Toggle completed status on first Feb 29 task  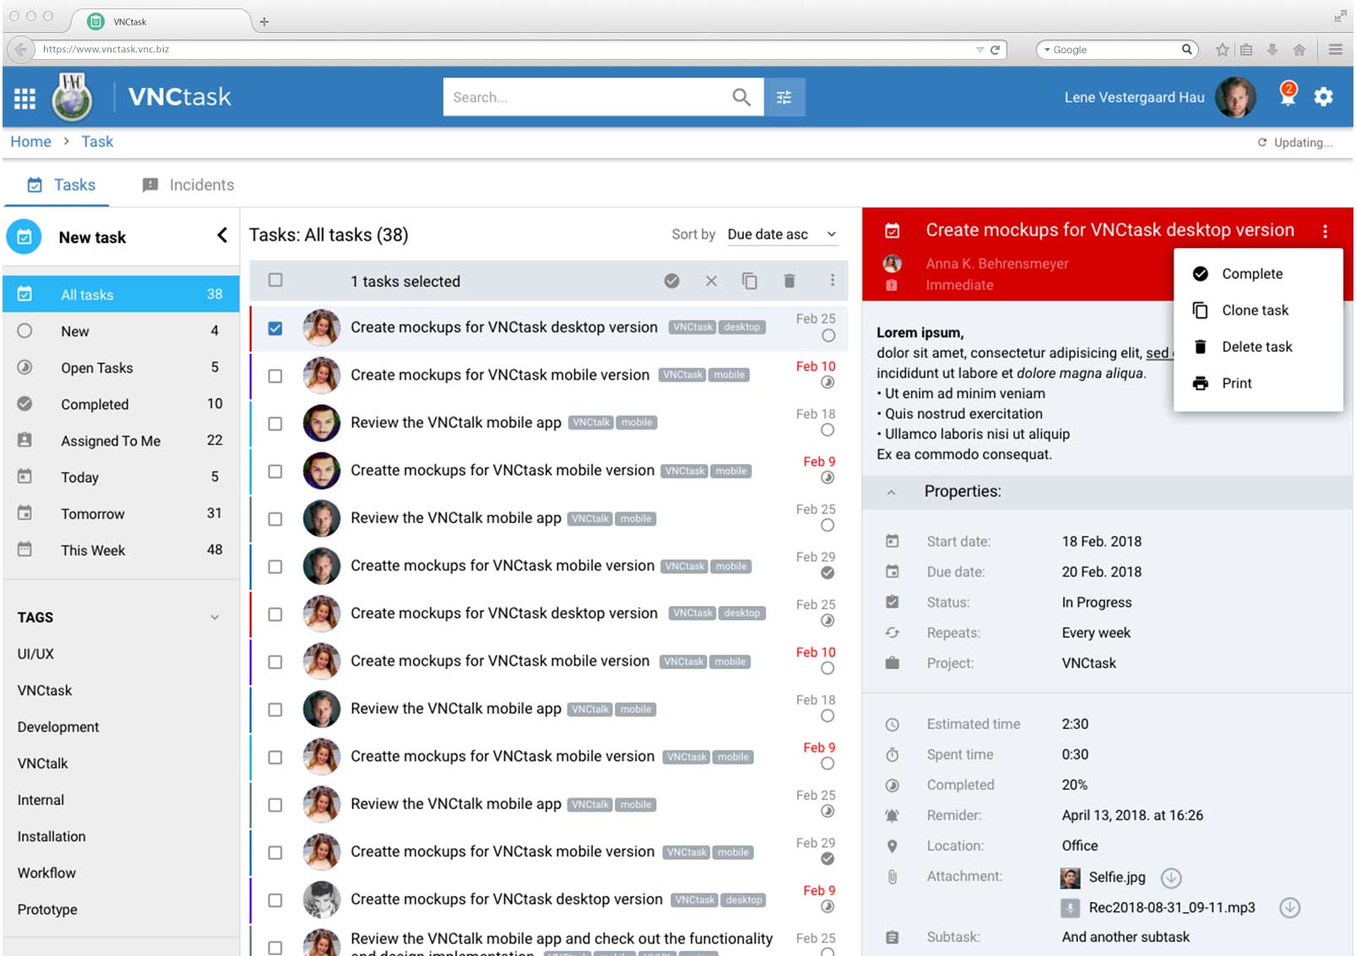point(827,573)
